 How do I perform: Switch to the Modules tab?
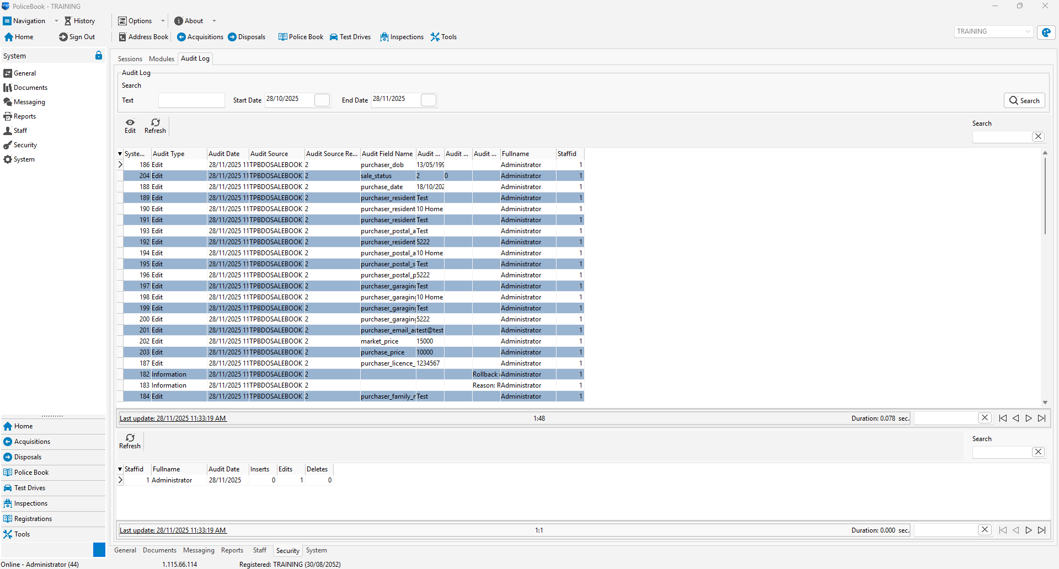point(162,59)
